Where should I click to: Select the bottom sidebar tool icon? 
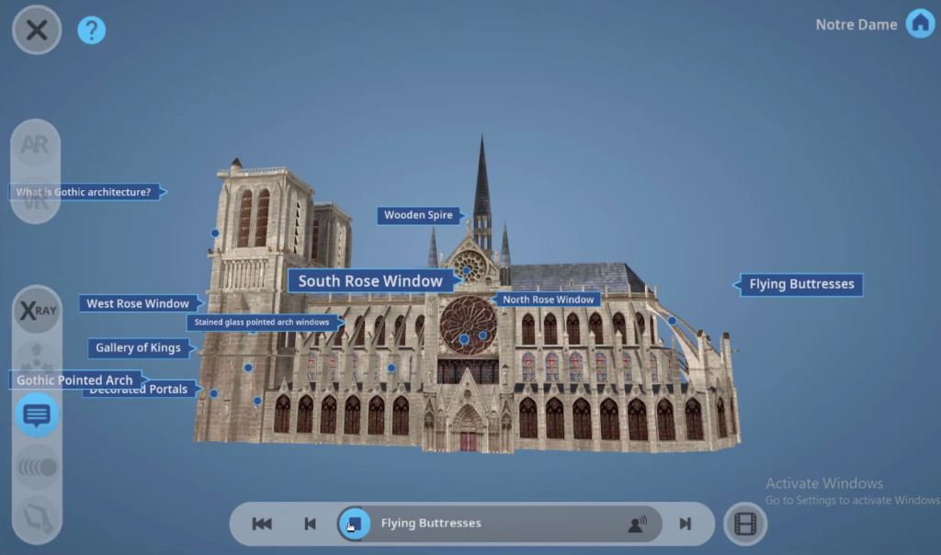(37, 515)
